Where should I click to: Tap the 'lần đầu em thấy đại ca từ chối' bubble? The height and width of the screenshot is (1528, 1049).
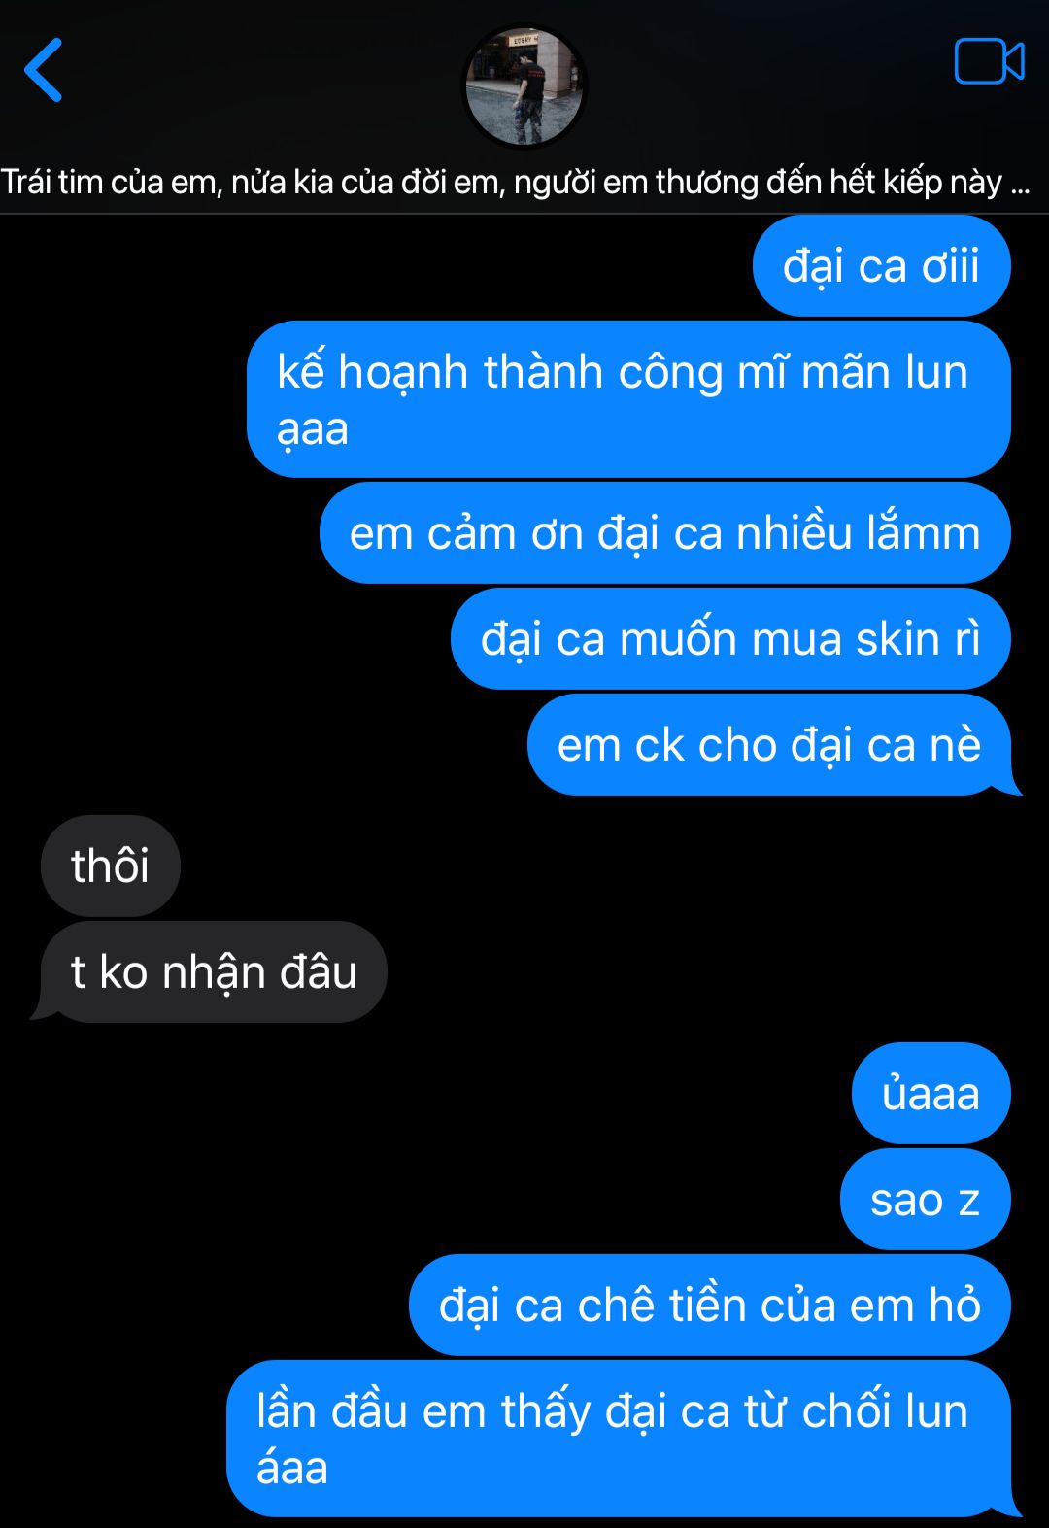click(x=619, y=1439)
